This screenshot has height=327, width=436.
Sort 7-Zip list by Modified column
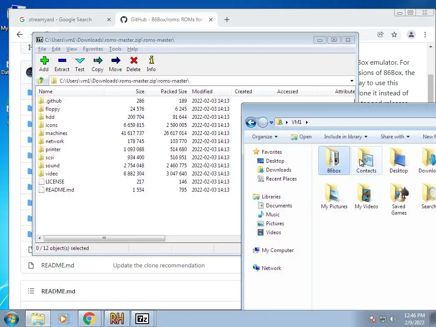(210, 92)
